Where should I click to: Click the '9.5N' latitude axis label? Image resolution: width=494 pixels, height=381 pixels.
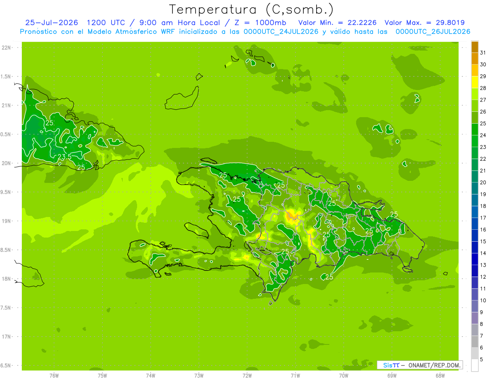[x=6, y=192]
